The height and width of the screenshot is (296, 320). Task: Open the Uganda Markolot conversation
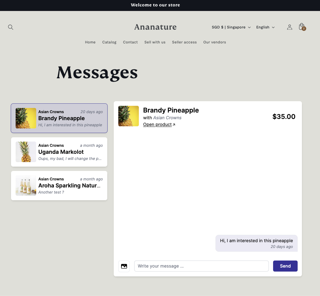[x=59, y=152]
